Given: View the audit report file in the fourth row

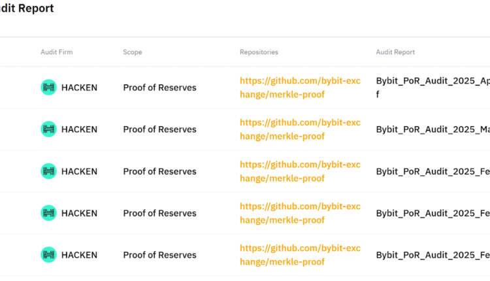Looking at the screenshot, I should 433,213.
